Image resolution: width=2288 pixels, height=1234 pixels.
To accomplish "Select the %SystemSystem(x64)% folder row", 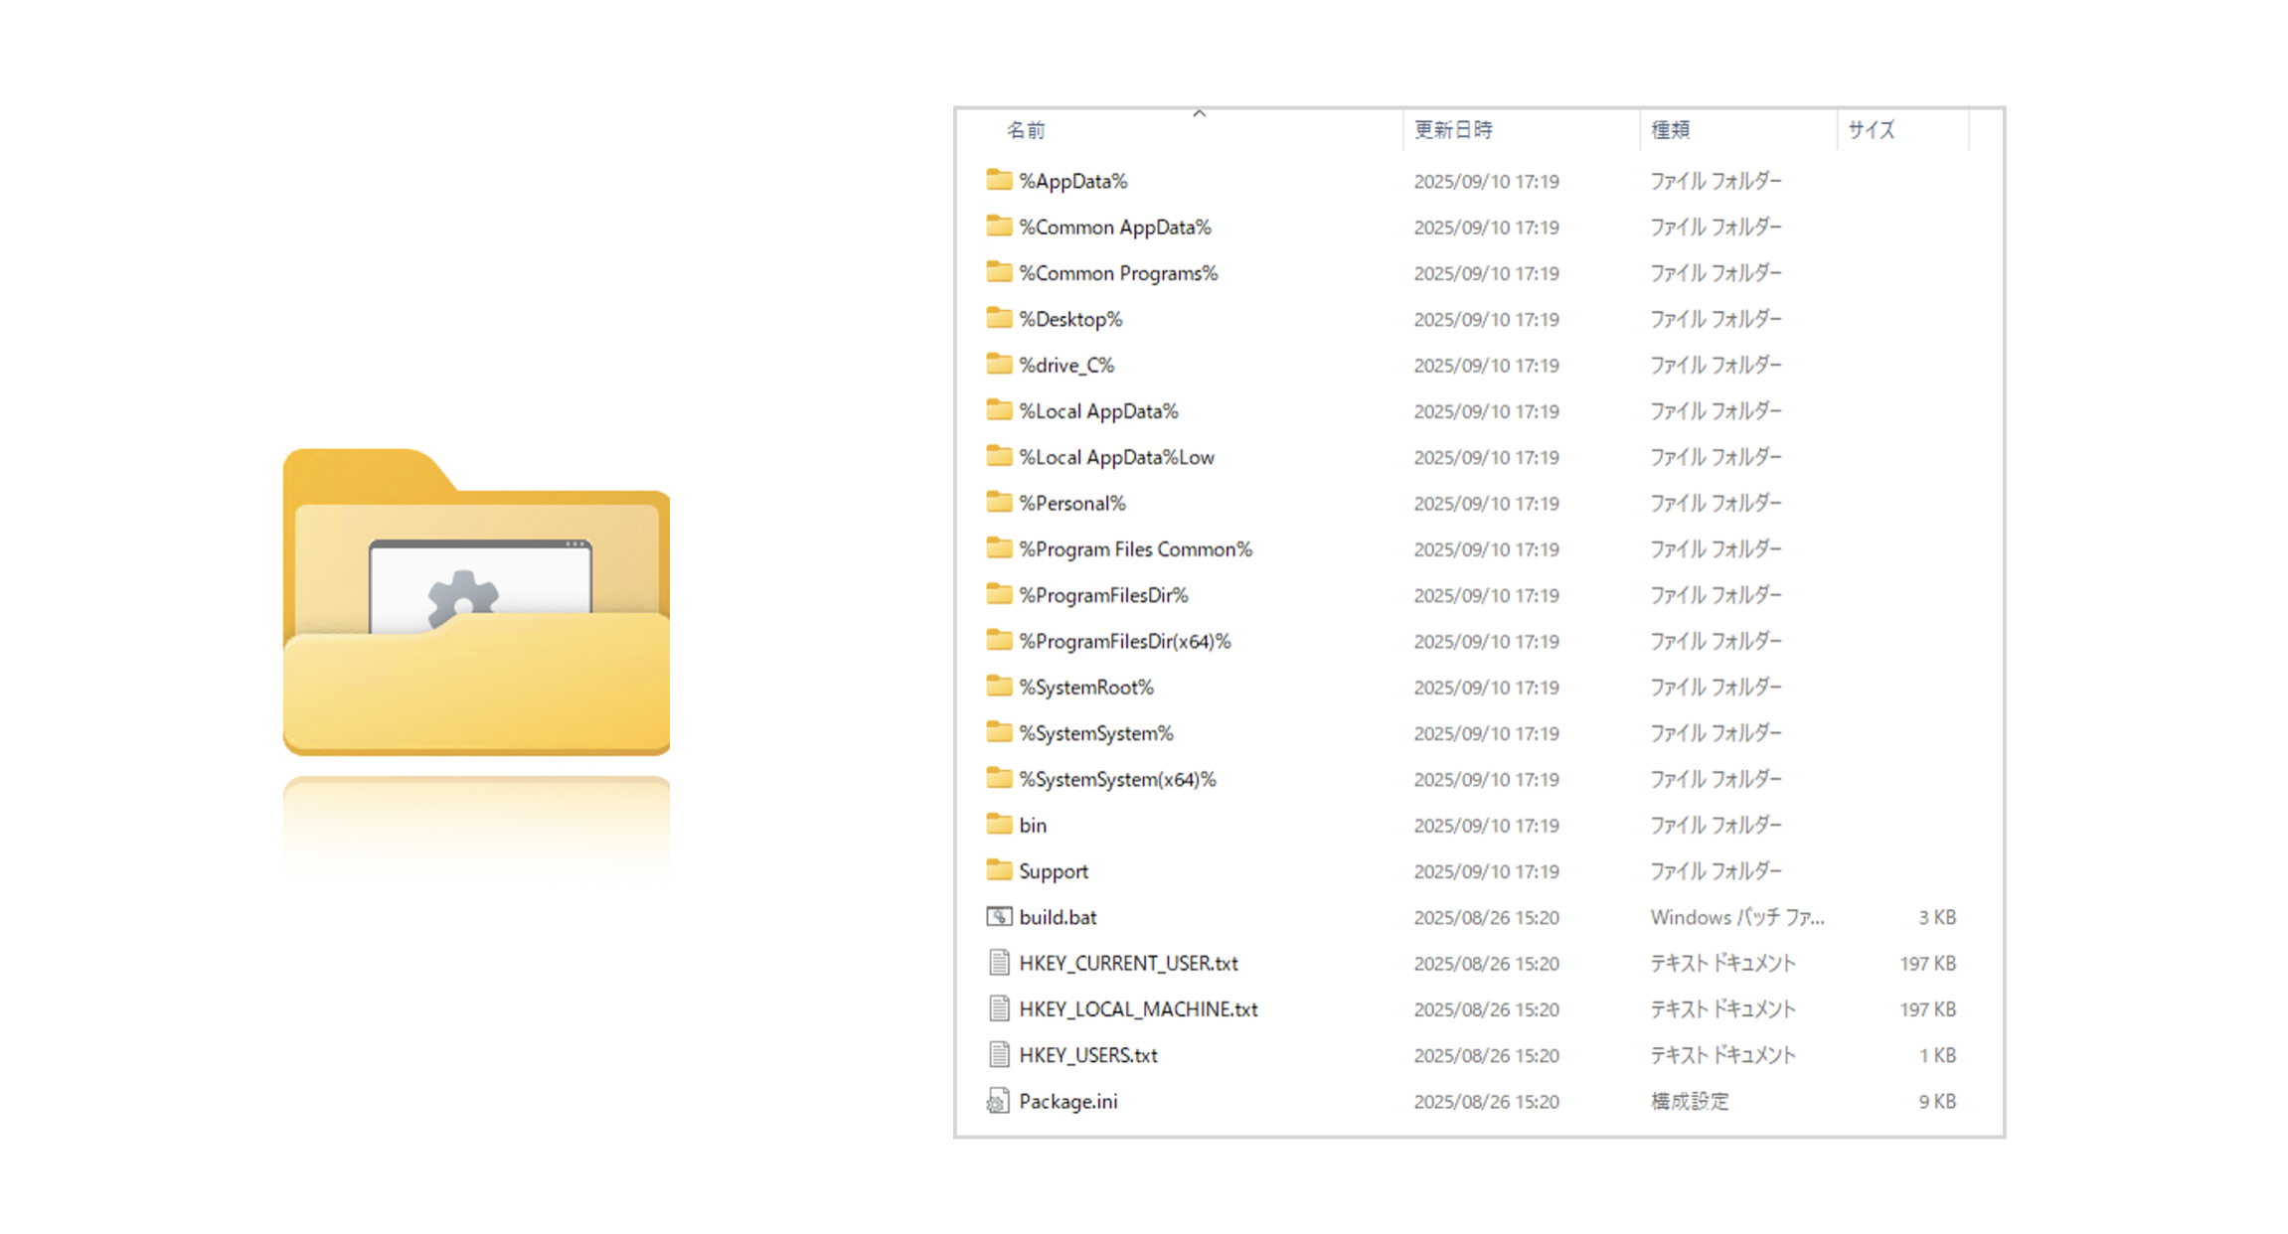I will point(1117,779).
